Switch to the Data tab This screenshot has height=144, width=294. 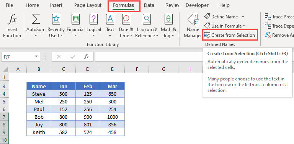point(149,5)
